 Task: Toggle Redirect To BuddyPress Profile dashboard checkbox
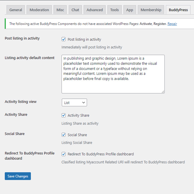[64, 154]
